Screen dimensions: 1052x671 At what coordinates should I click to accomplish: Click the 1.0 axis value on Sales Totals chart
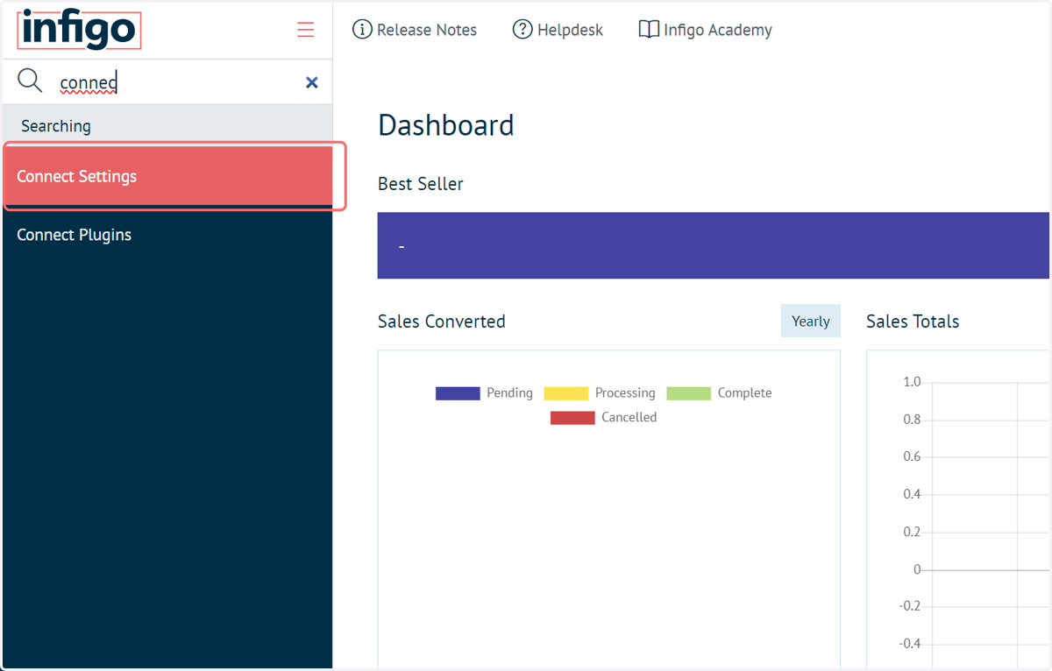[x=912, y=382]
